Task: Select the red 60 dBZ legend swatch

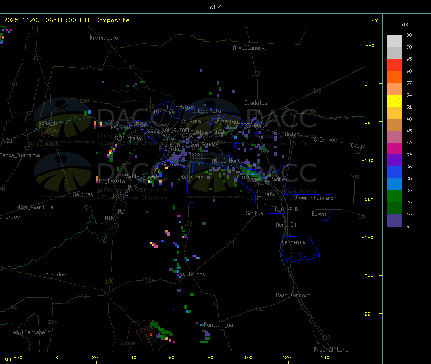Action: pyautogui.click(x=395, y=65)
